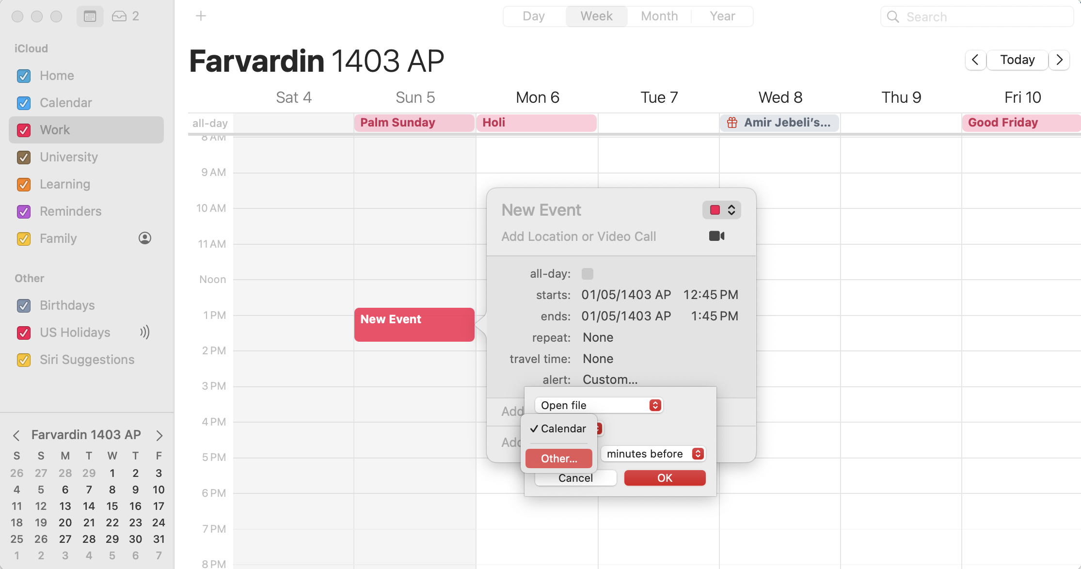Click the Search field
The image size is (1081, 569).
pyautogui.click(x=977, y=16)
